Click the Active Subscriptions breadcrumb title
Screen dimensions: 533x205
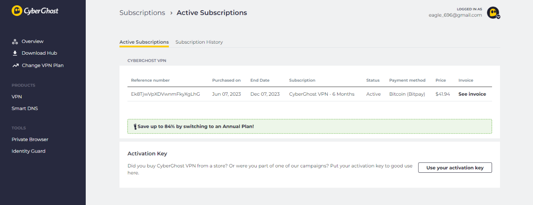tap(212, 13)
